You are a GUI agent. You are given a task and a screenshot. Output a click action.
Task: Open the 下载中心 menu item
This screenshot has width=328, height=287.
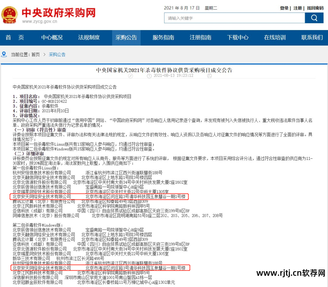click(x=237, y=37)
